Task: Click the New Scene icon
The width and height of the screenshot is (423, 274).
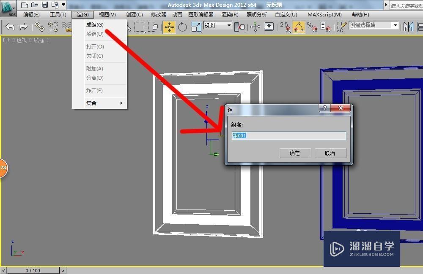Action: (x=25, y=5)
